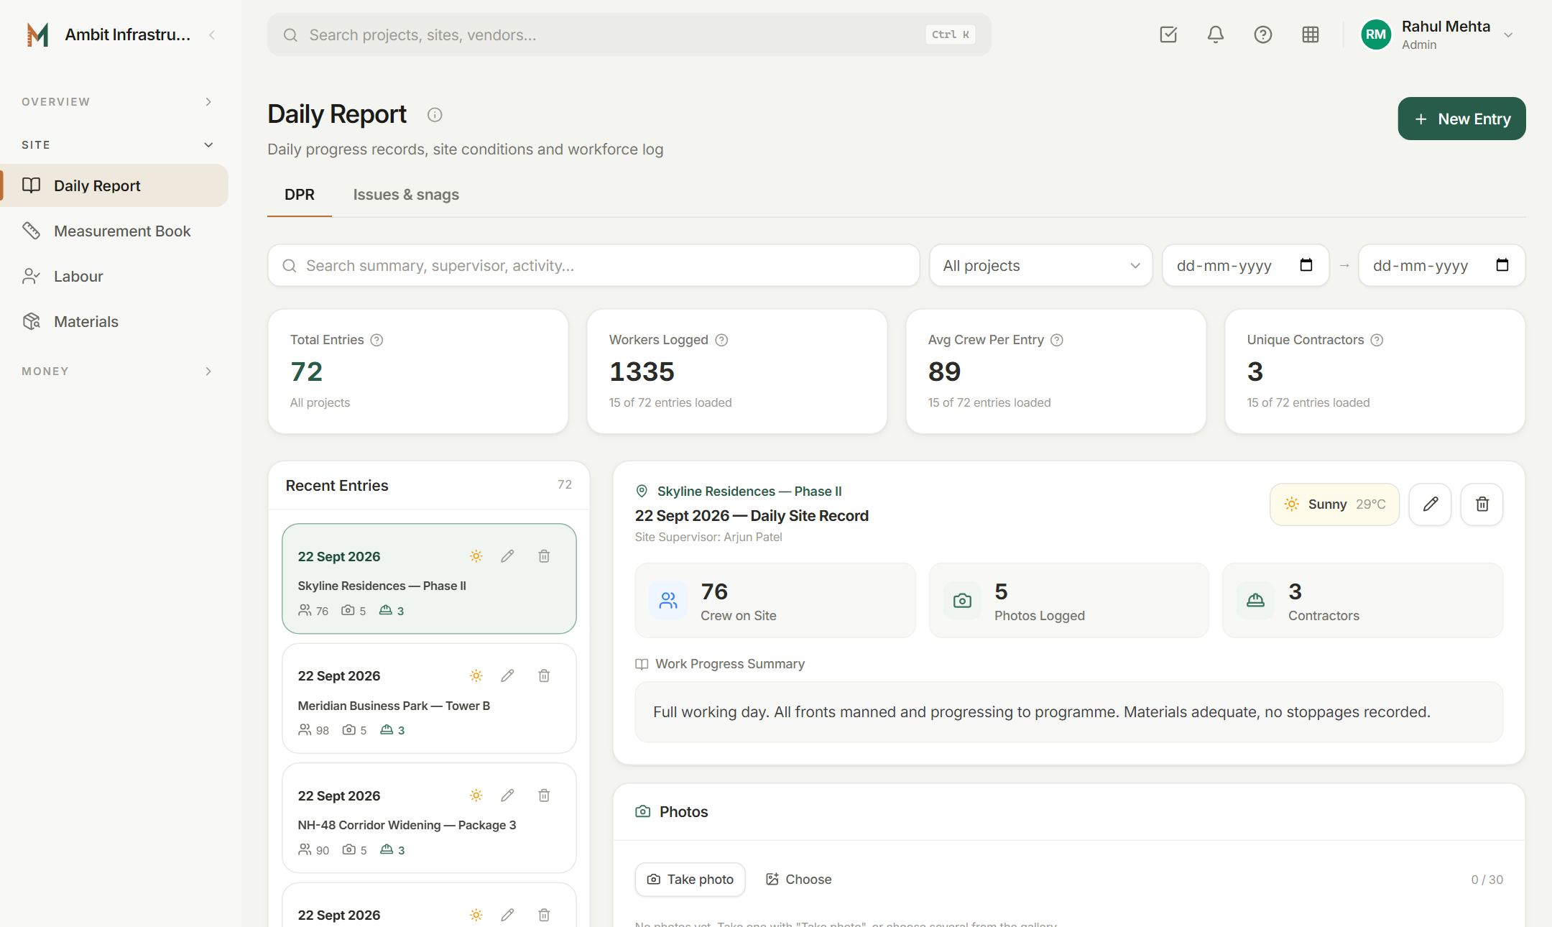Collapse the sidebar with the chevron by Ambit Infrastru...

point(212,34)
